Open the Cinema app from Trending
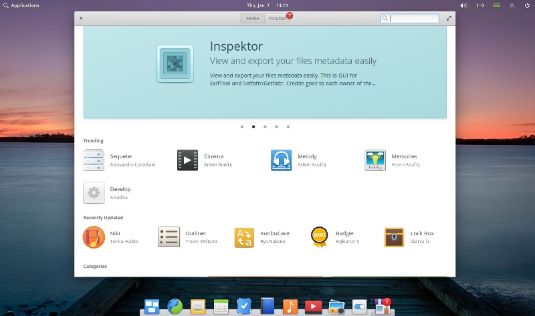This screenshot has height=316, width=535. pyautogui.click(x=187, y=160)
